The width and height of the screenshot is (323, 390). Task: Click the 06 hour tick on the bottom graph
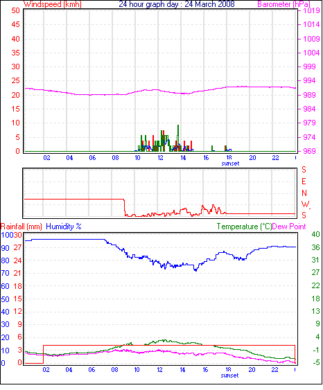[91, 370]
